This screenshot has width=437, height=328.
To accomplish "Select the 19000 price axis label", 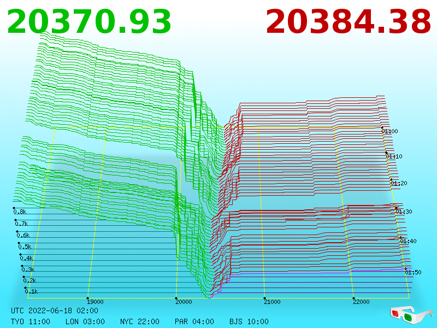I will (95, 302).
